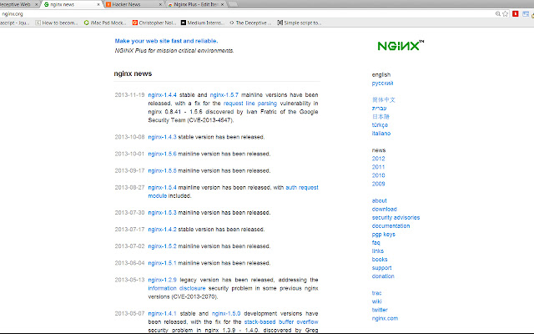Open the books link
This screenshot has height=334, width=534.
(x=380, y=260)
